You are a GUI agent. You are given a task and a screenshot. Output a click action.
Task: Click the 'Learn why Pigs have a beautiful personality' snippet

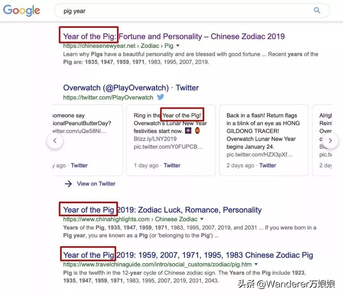[191, 58]
